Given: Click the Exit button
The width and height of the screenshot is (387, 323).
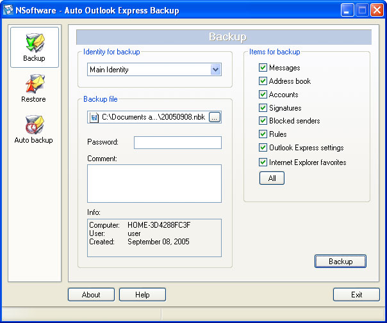Looking at the screenshot, I should (x=356, y=295).
